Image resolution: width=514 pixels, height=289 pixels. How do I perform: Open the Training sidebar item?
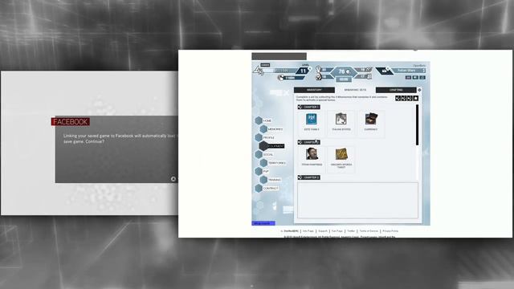(x=271, y=180)
